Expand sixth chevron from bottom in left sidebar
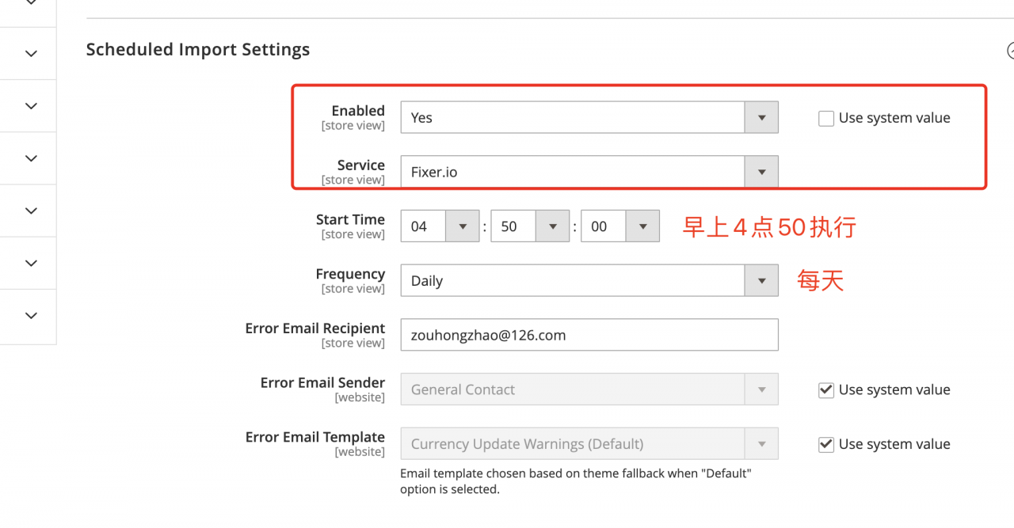The image size is (1014, 528). click(31, 54)
